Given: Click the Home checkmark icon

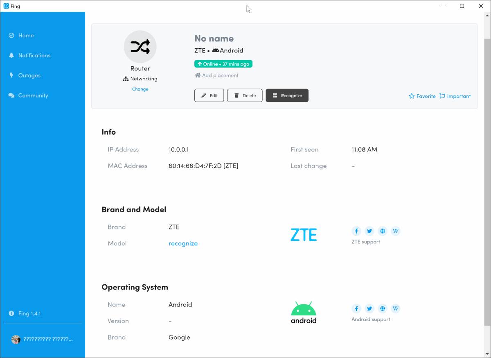Looking at the screenshot, I should click(x=11, y=36).
